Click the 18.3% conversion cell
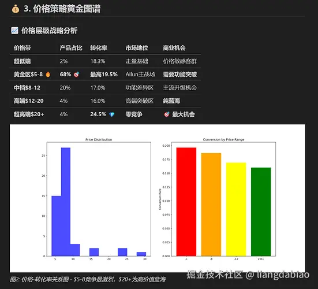The height and width of the screenshot is (289, 318). coord(98,61)
